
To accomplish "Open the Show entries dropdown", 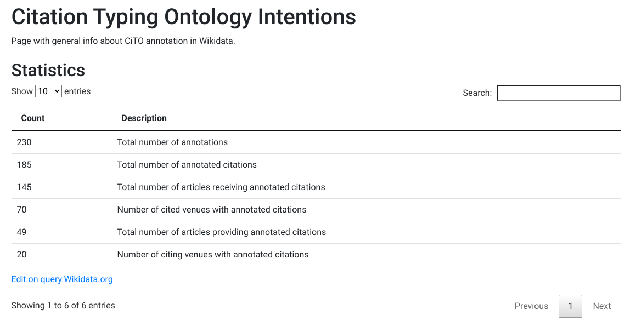I will coord(48,91).
